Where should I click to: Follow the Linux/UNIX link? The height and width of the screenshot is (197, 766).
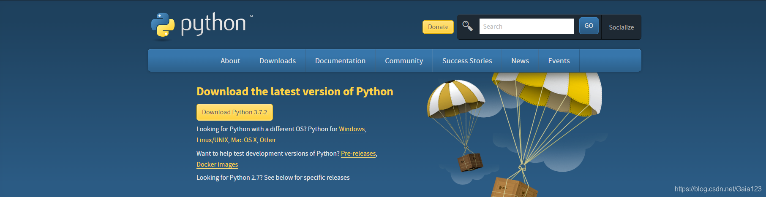click(212, 140)
